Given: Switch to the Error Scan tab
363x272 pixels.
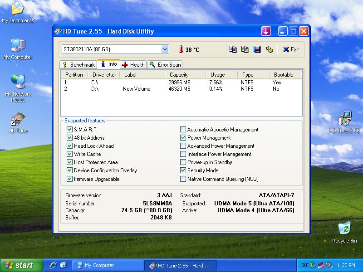Looking at the screenshot, I should coord(165,64).
